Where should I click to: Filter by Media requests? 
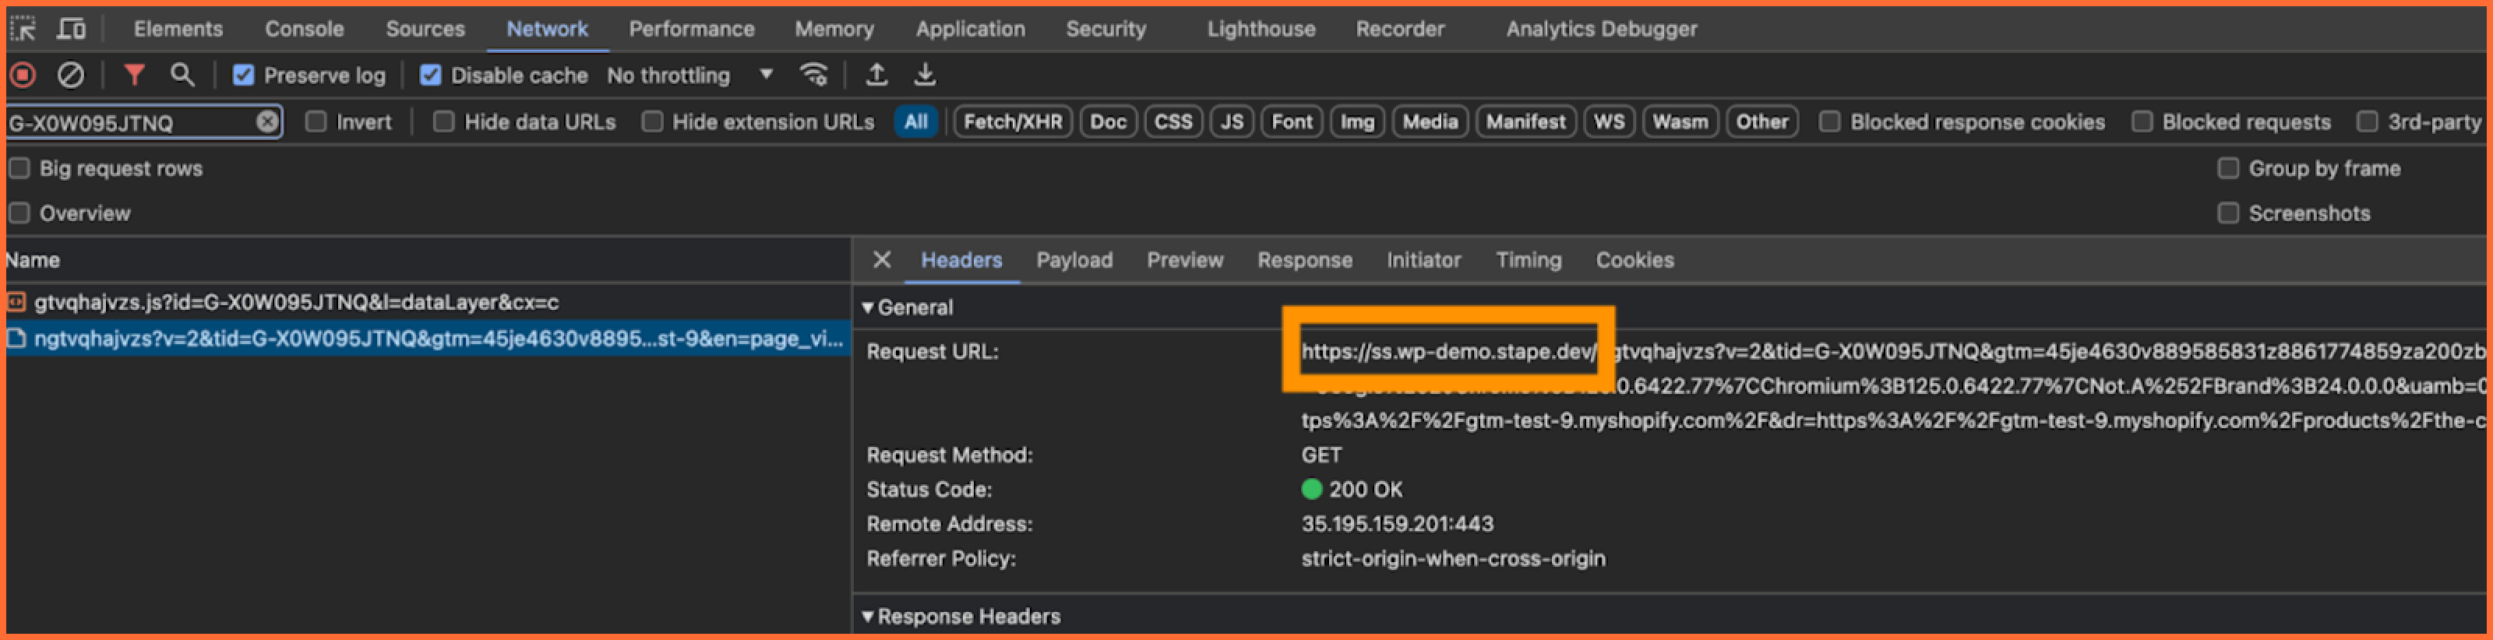pyautogui.click(x=1430, y=121)
